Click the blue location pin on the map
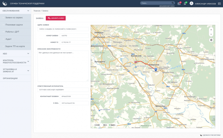 [x=156, y=70]
